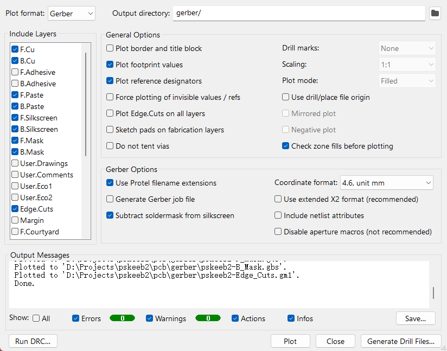Click the green Errors count badge

(x=122, y=318)
